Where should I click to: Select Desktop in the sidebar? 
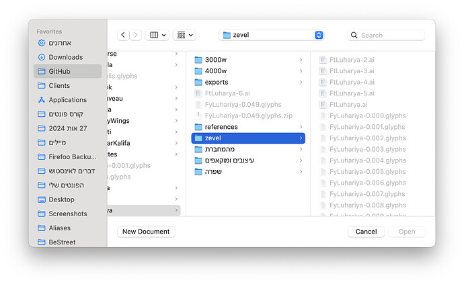click(67, 199)
